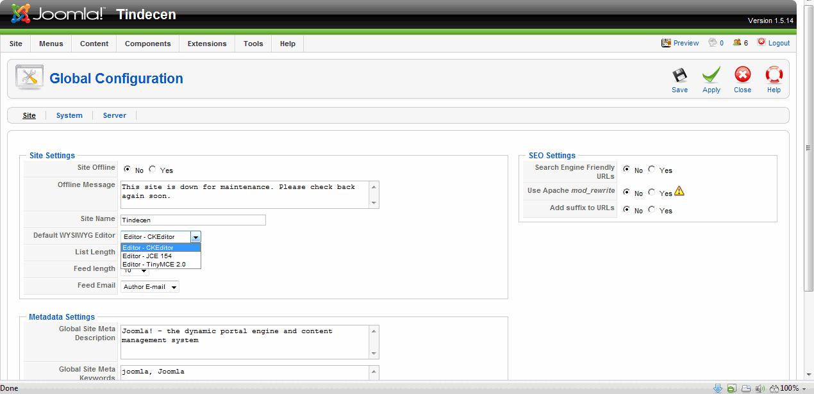Select Yes for Use Apache mod_rewrite

click(651, 192)
